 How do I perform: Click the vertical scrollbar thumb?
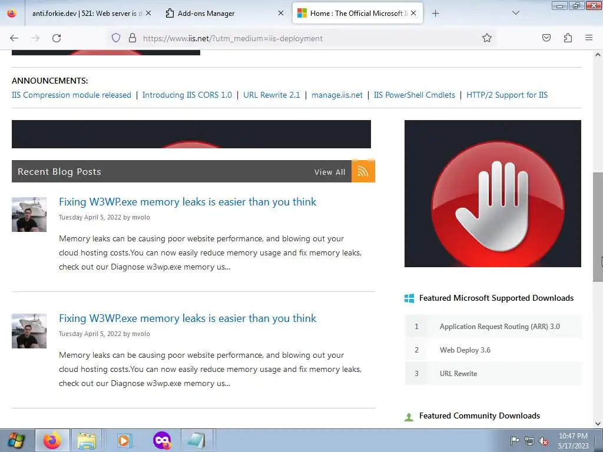(598, 227)
